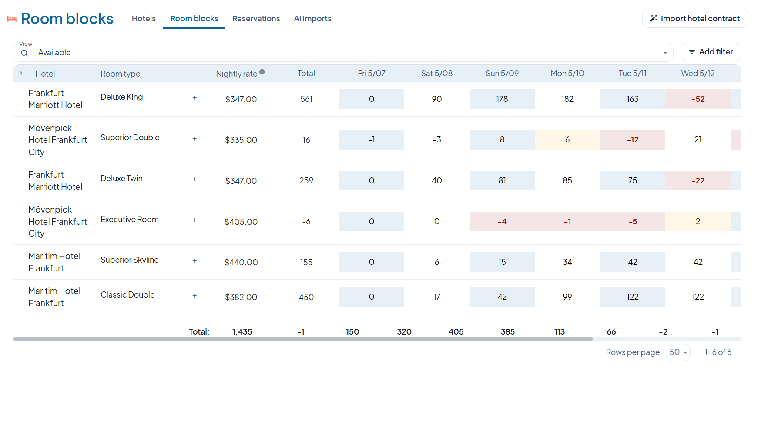Click the Nightly rate info icon

coord(262,72)
